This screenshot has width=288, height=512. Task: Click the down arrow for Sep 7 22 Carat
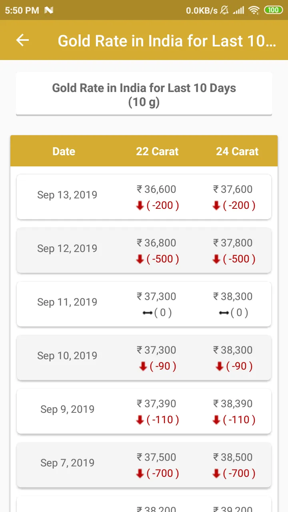pos(140,474)
